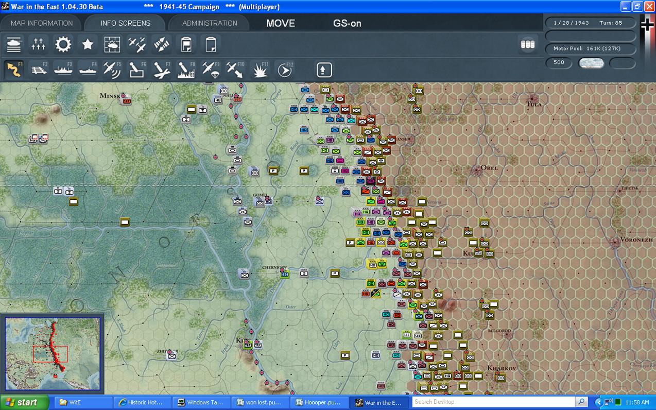Select the F11 explosion mode icon
656x410 pixels.
click(260, 70)
